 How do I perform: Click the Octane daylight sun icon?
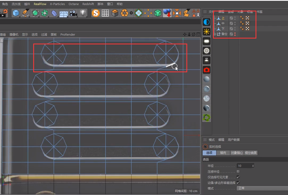pyautogui.click(x=207, y=32)
